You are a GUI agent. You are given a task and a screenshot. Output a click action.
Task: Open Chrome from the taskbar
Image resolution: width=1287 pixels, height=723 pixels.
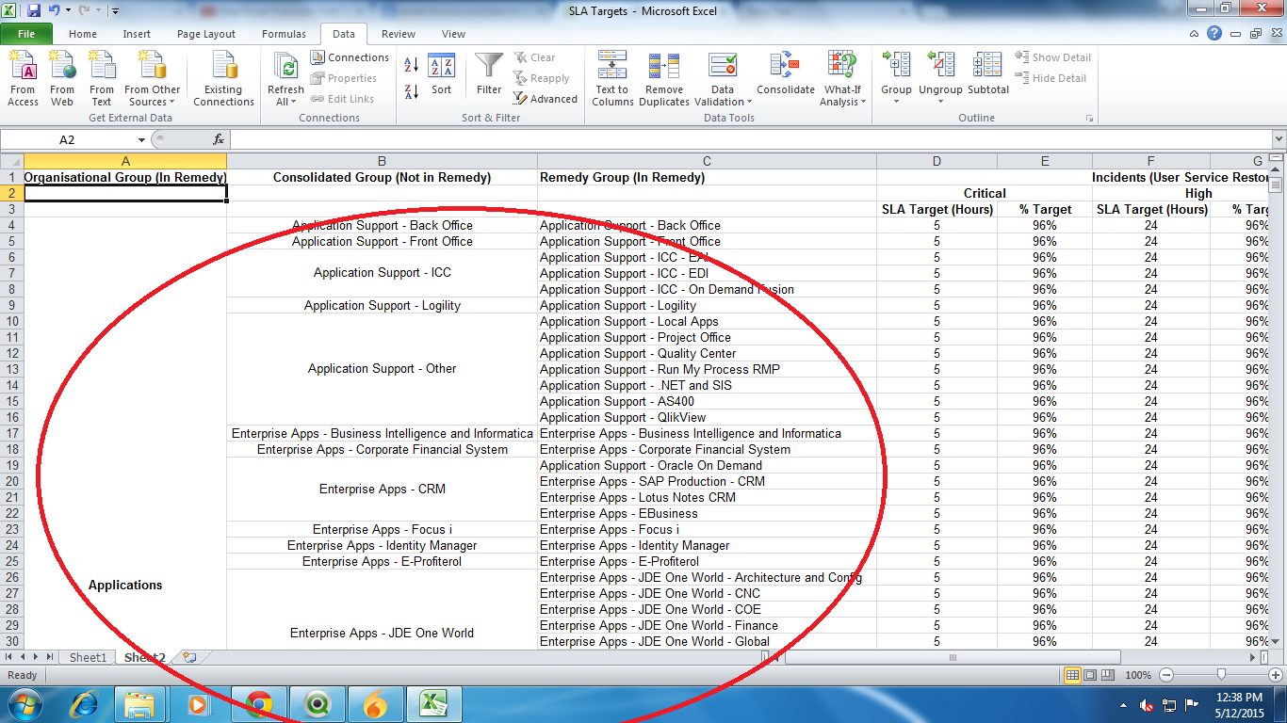(259, 704)
